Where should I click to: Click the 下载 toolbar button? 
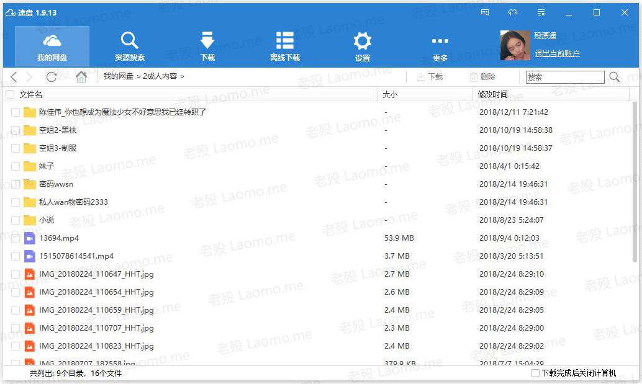pos(430,77)
